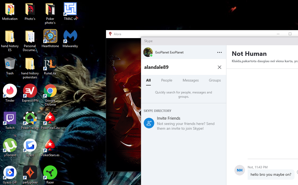Click the NH contact avatar
The width and height of the screenshot is (298, 185).
click(239, 170)
